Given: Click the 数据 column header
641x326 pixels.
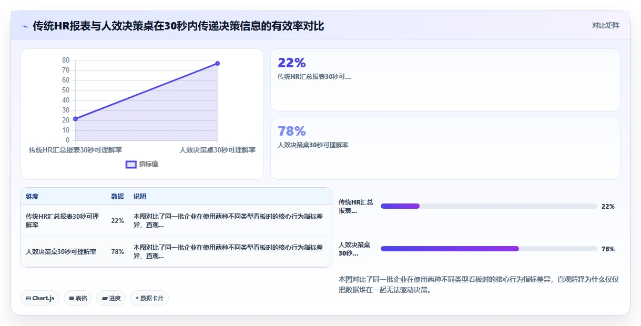Looking at the screenshot, I should click(x=117, y=197).
